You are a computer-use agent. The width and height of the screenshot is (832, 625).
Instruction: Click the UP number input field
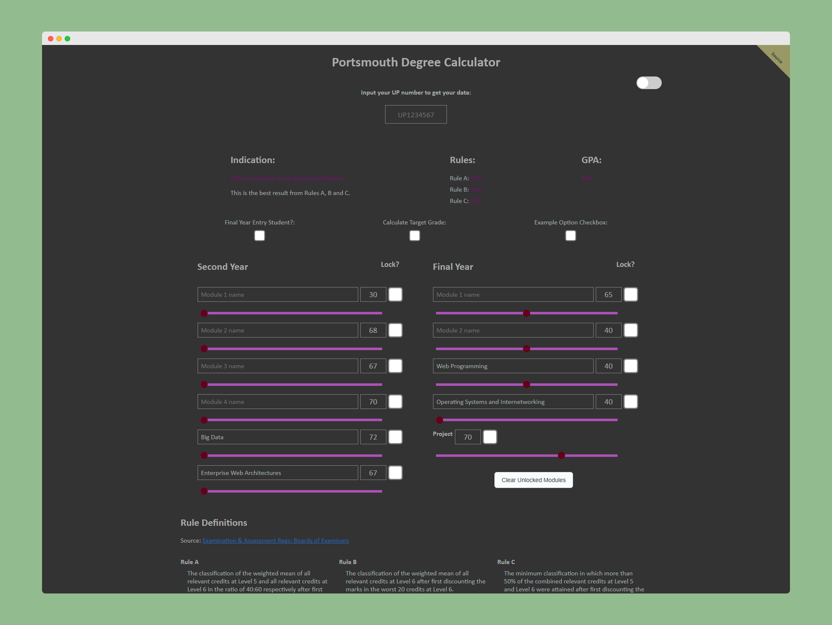416,114
